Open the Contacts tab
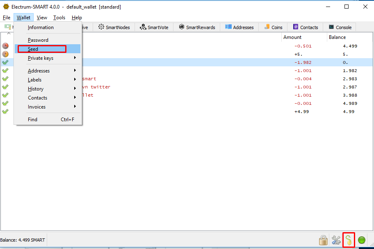 click(x=305, y=27)
